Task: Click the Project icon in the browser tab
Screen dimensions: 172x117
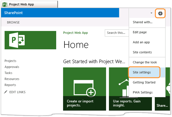Action: (5, 5)
